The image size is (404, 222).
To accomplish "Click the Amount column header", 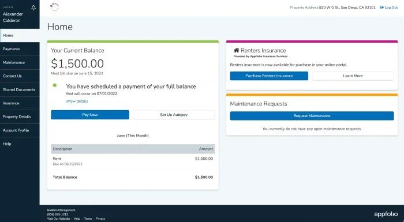I will click(x=206, y=149).
